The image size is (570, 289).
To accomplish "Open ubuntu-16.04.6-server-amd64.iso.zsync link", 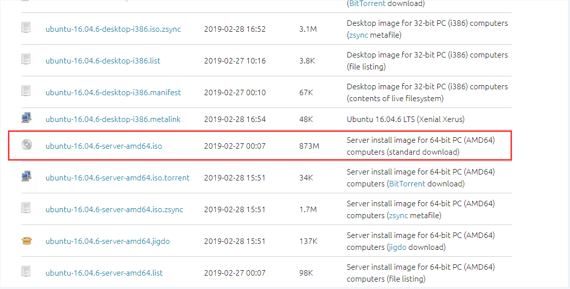I will 114,209.
